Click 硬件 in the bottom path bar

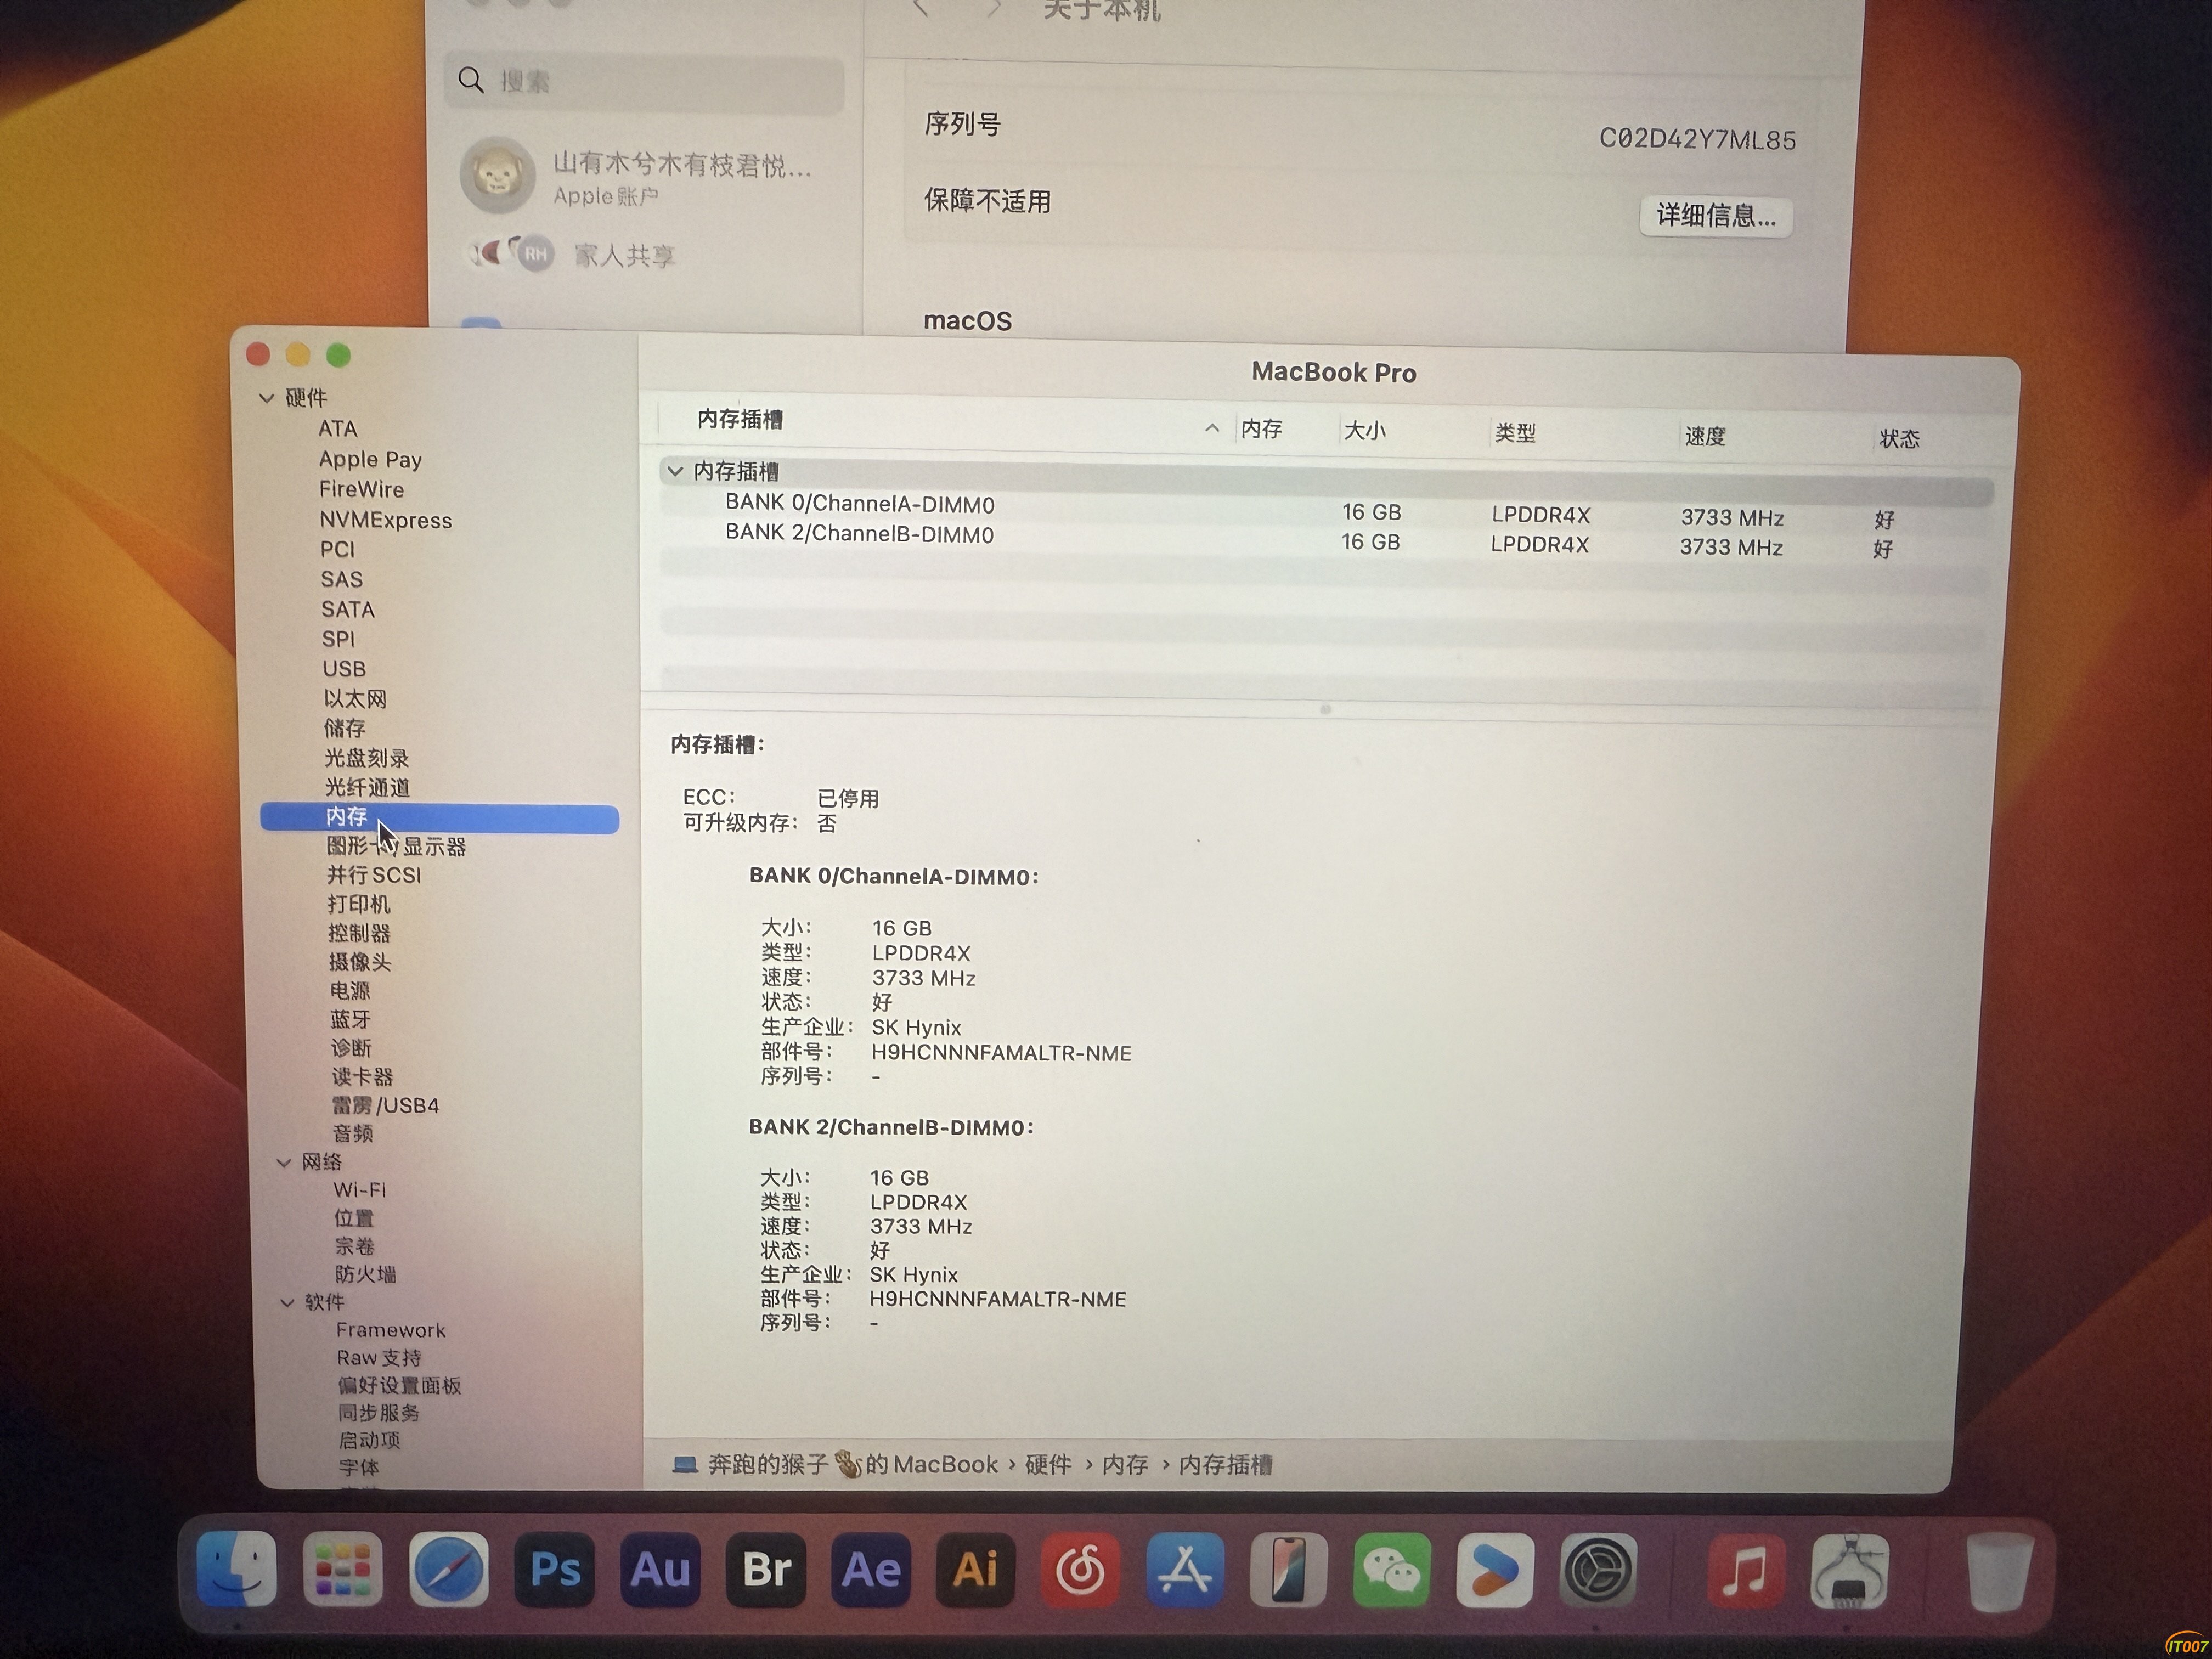point(1048,1465)
